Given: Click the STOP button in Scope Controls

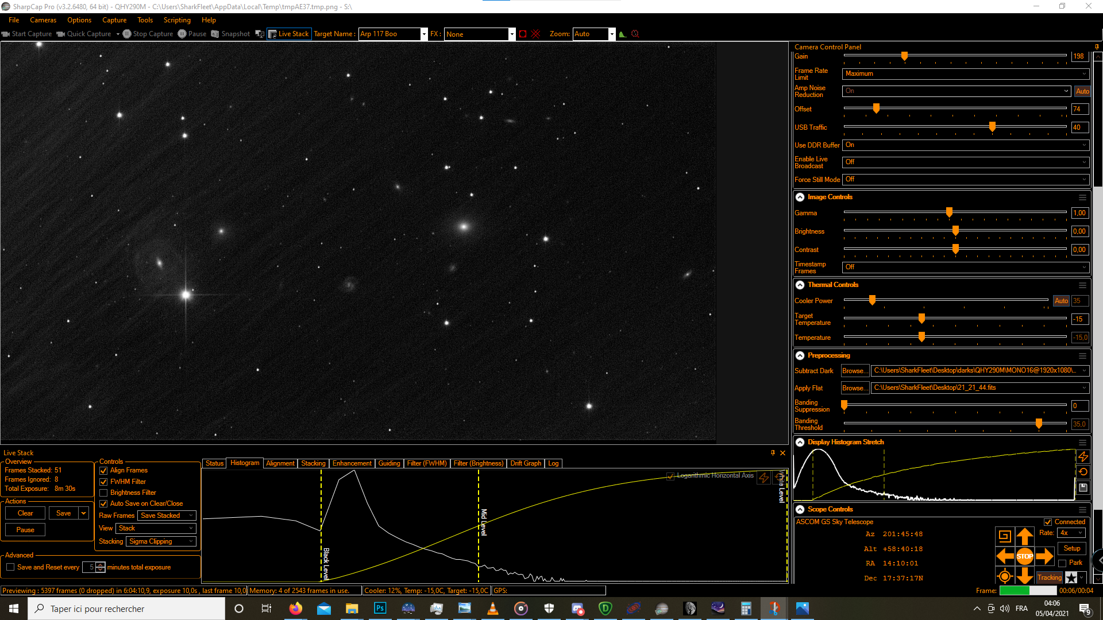Looking at the screenshot, I should (1024, 556).
